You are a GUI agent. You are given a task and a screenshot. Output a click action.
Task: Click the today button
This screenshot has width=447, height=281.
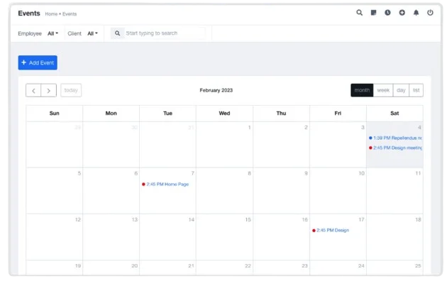(x=71, y=90)
